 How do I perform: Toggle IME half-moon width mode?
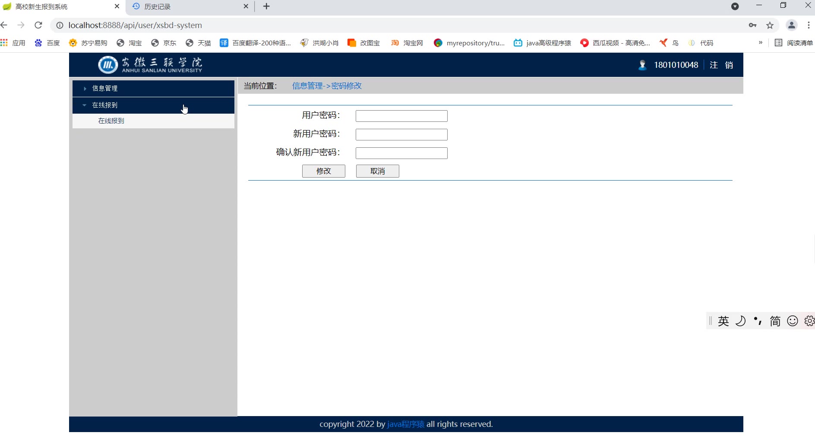741,321
